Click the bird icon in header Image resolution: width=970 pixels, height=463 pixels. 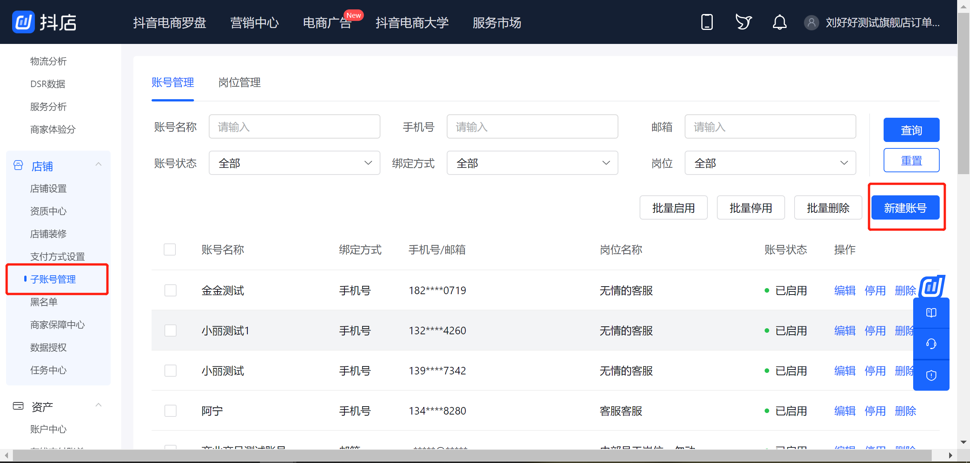743,22
